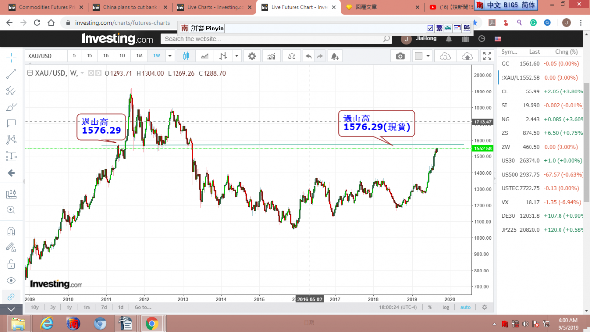Toggle percent scale mode
590x332 pixels.
(430, 307)
